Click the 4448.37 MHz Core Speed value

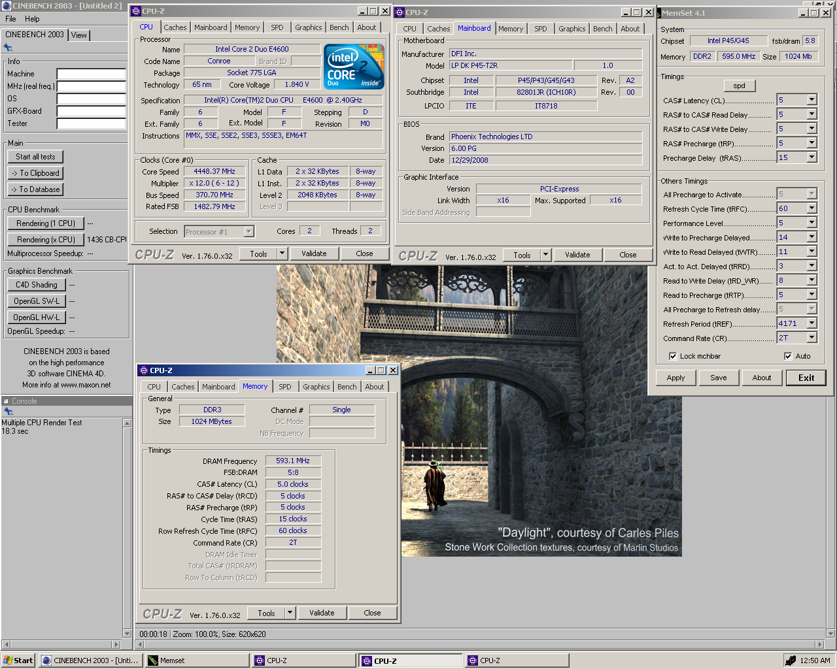(x=214, y=171)
